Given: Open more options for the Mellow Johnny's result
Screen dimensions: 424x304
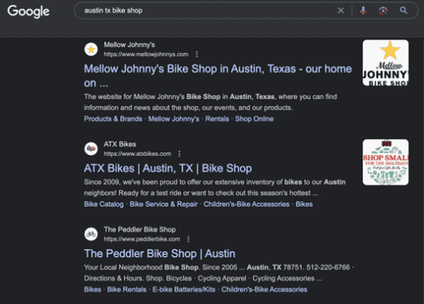Looking at the screenshot, I should click(x=197, y=55).
